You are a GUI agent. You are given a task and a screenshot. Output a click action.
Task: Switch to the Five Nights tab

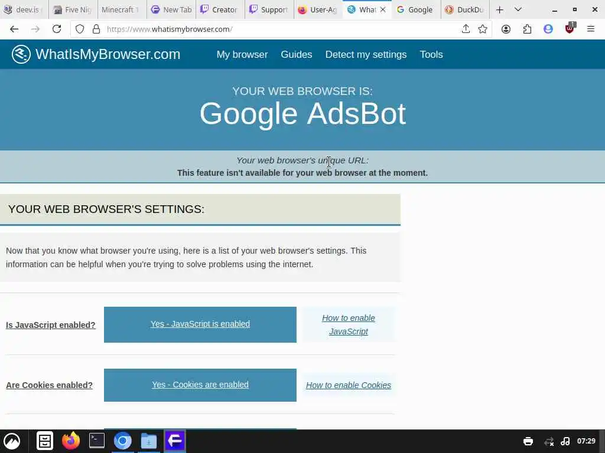[x=73, y=9]
